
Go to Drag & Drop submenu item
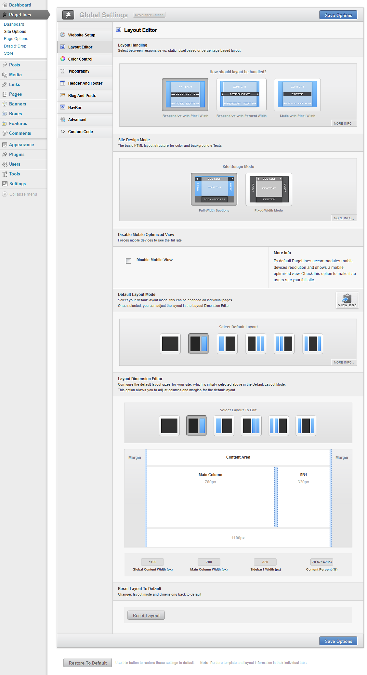[15, 46]
